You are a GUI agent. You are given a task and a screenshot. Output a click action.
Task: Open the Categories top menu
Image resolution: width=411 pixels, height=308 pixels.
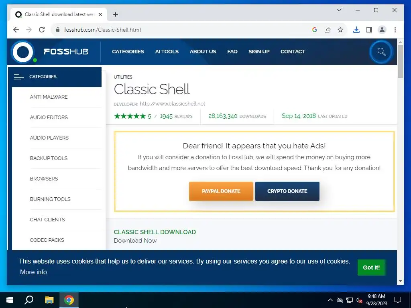[128, 52]
